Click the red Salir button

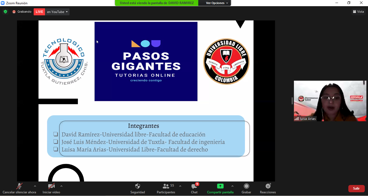pyautogui.click(x=356, y=188)
